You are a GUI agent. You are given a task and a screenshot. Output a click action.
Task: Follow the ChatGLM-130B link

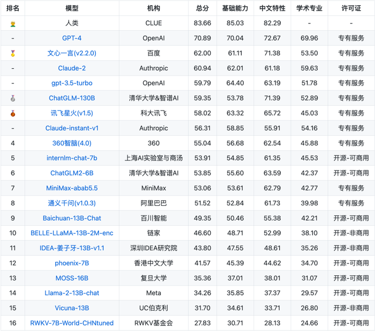pos(72,98)
